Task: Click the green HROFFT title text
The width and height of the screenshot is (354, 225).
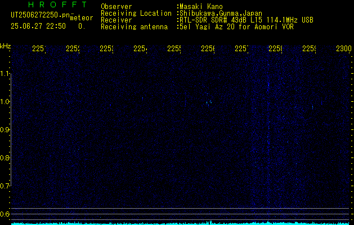Action: tap(57, 4)
